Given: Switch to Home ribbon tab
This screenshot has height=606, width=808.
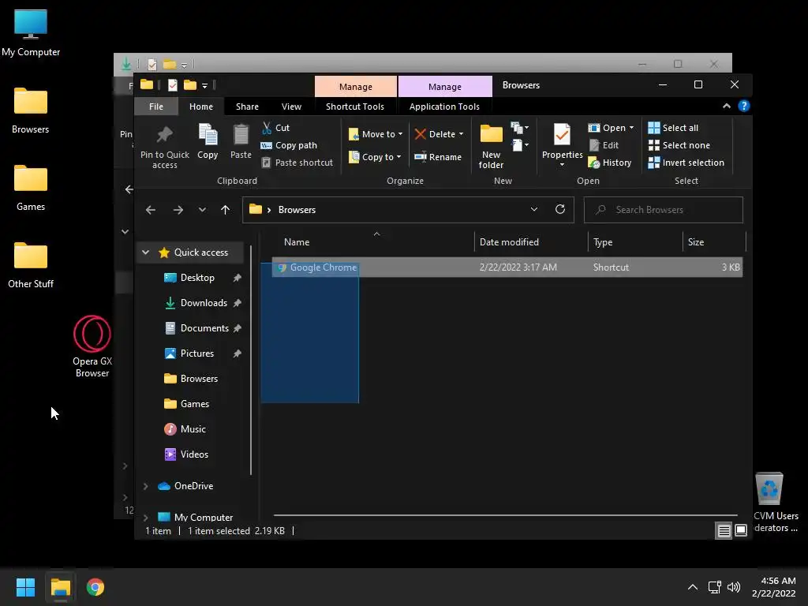Looking at the screenshot, I should point(201,107).
